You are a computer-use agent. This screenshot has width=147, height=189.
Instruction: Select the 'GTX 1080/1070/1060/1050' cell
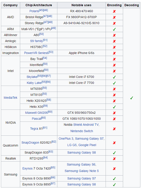click(82, 119)
